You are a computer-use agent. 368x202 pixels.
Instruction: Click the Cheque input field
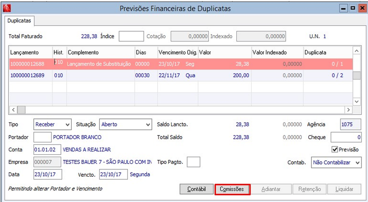346,137
